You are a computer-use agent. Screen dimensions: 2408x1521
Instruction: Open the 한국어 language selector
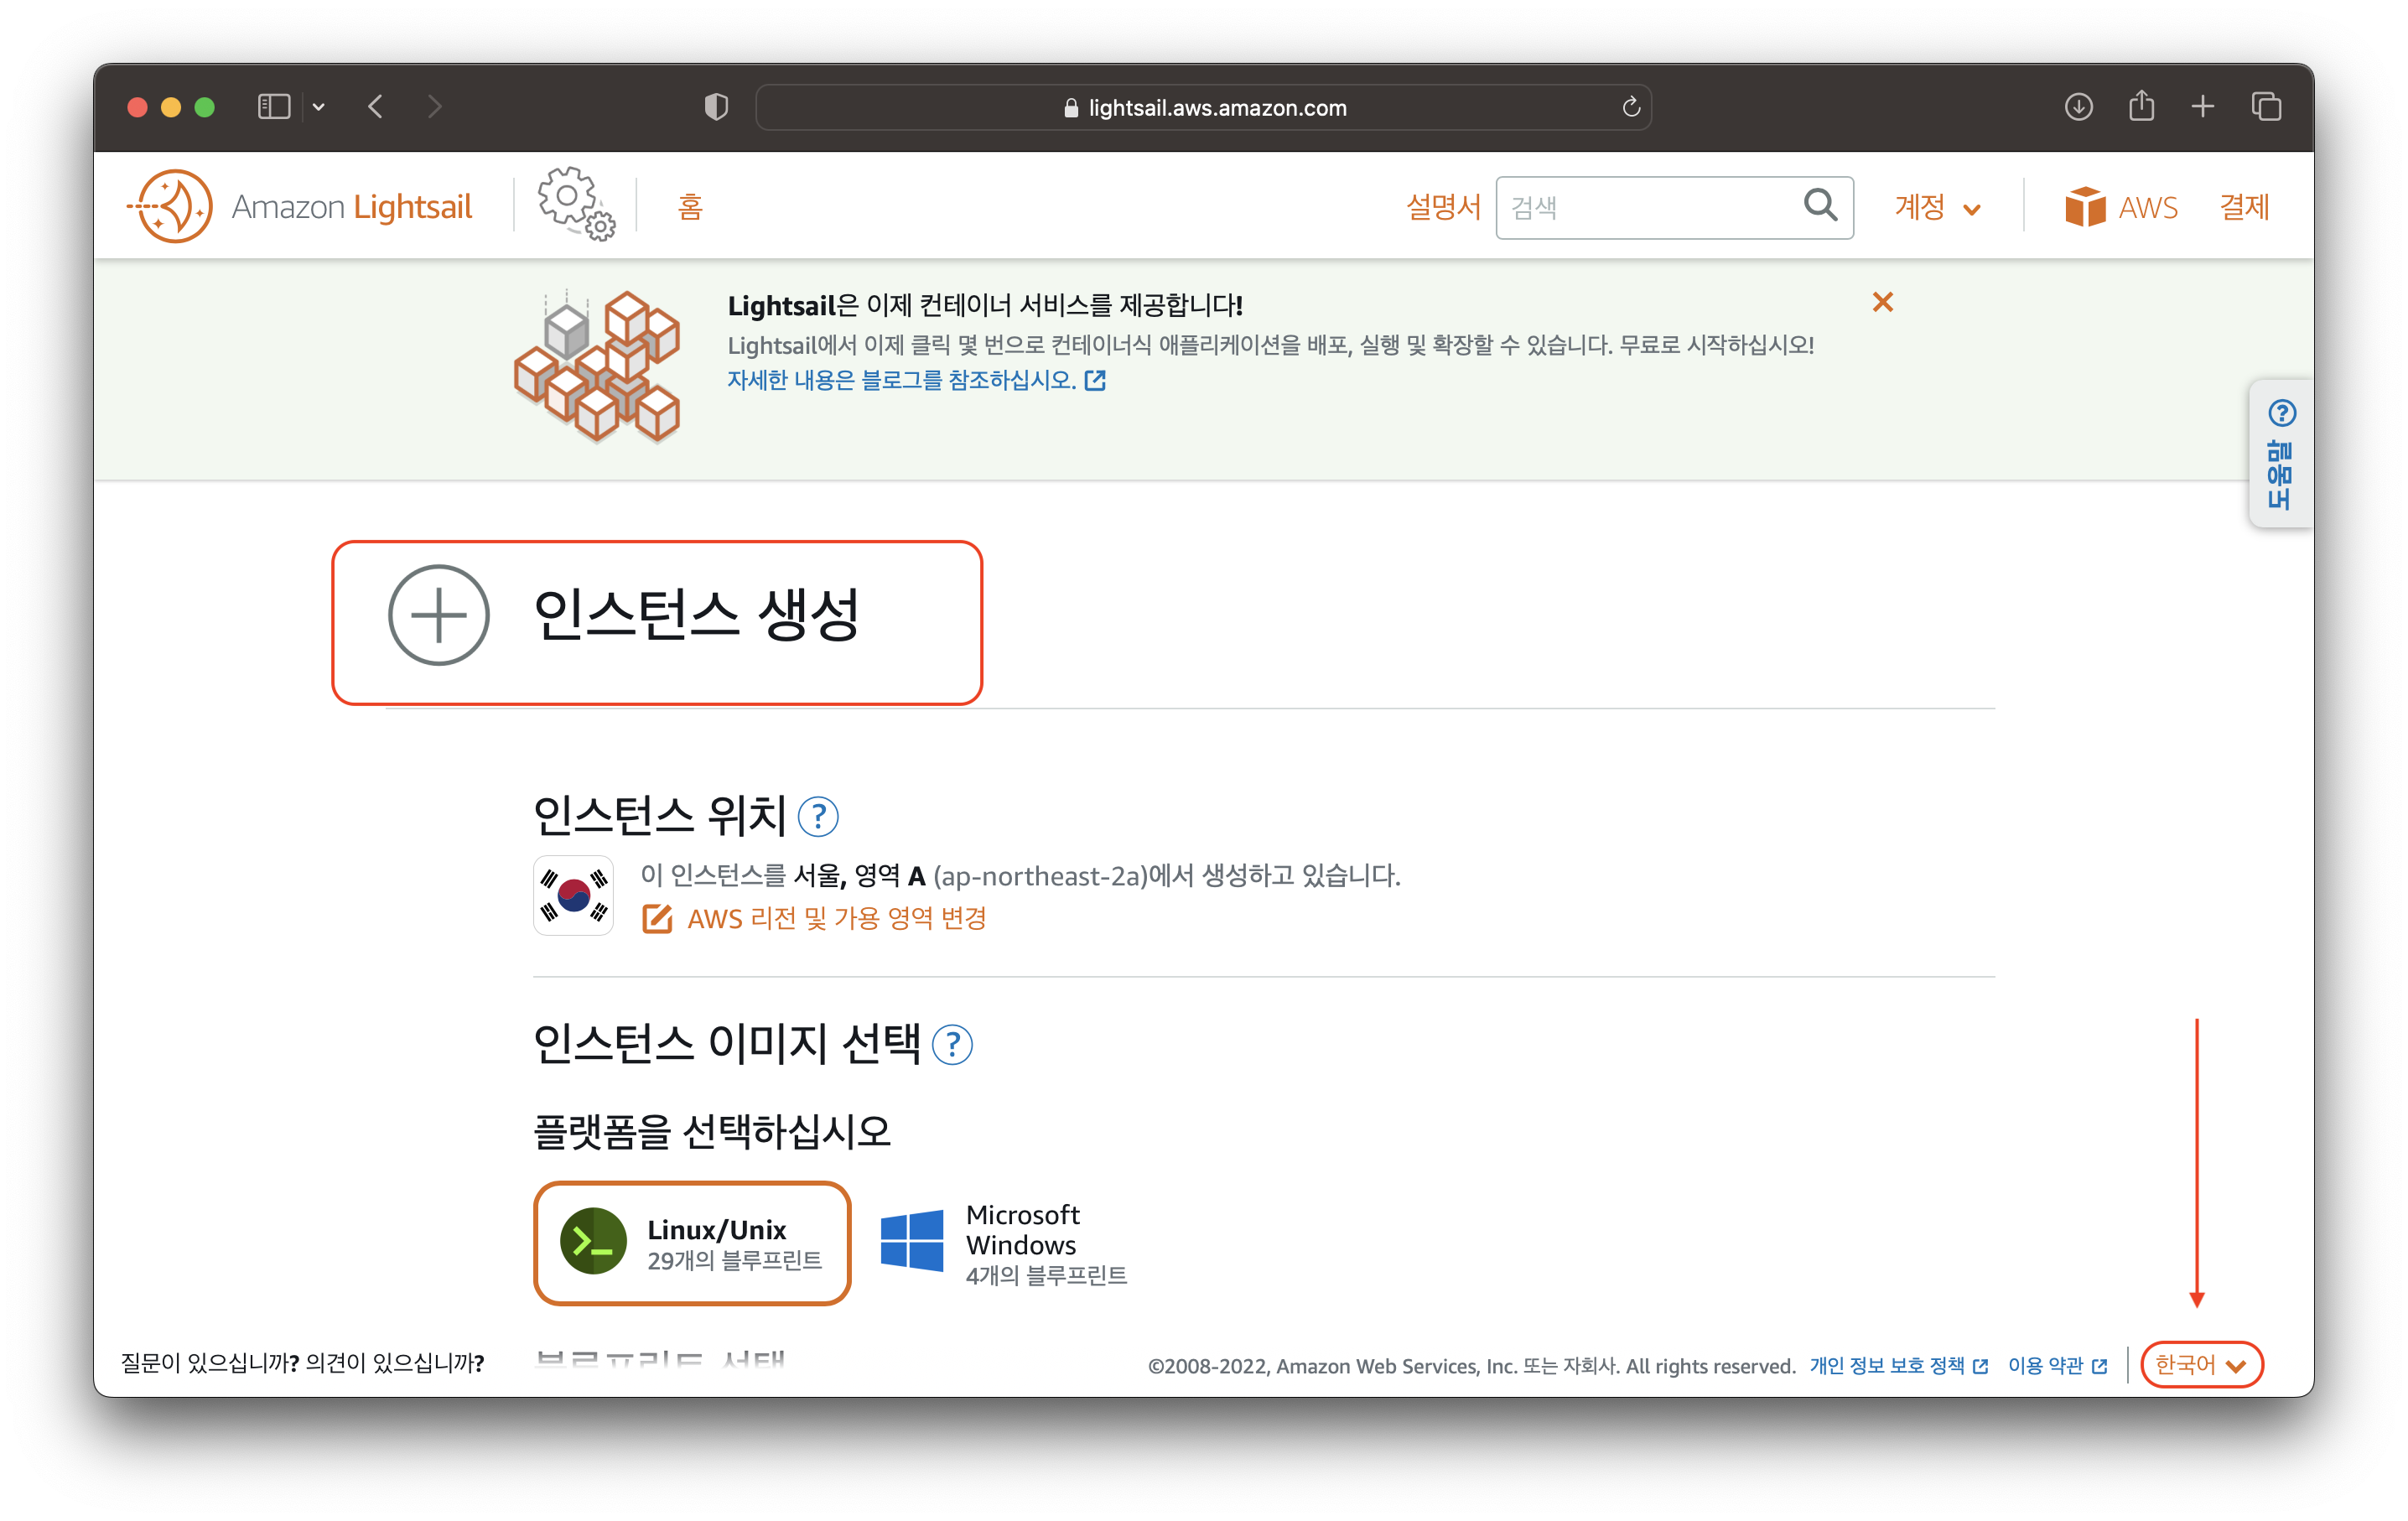pyautogui.click(x=2200, y=1364)
